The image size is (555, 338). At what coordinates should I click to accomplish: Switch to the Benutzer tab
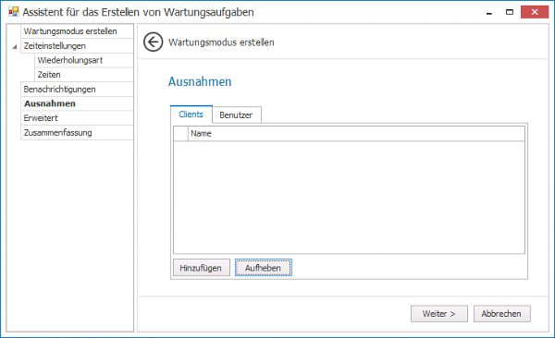[x=236, y=115]
